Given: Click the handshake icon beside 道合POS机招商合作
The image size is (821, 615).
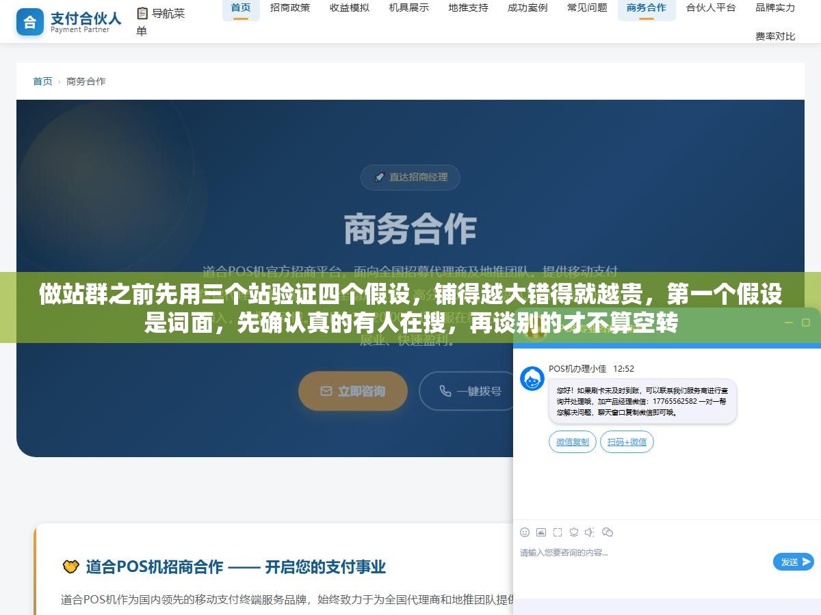Looking at the screenshot, I should tap(70, 566).
